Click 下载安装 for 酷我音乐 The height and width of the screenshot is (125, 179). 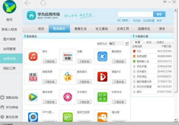tap(84, 82)
